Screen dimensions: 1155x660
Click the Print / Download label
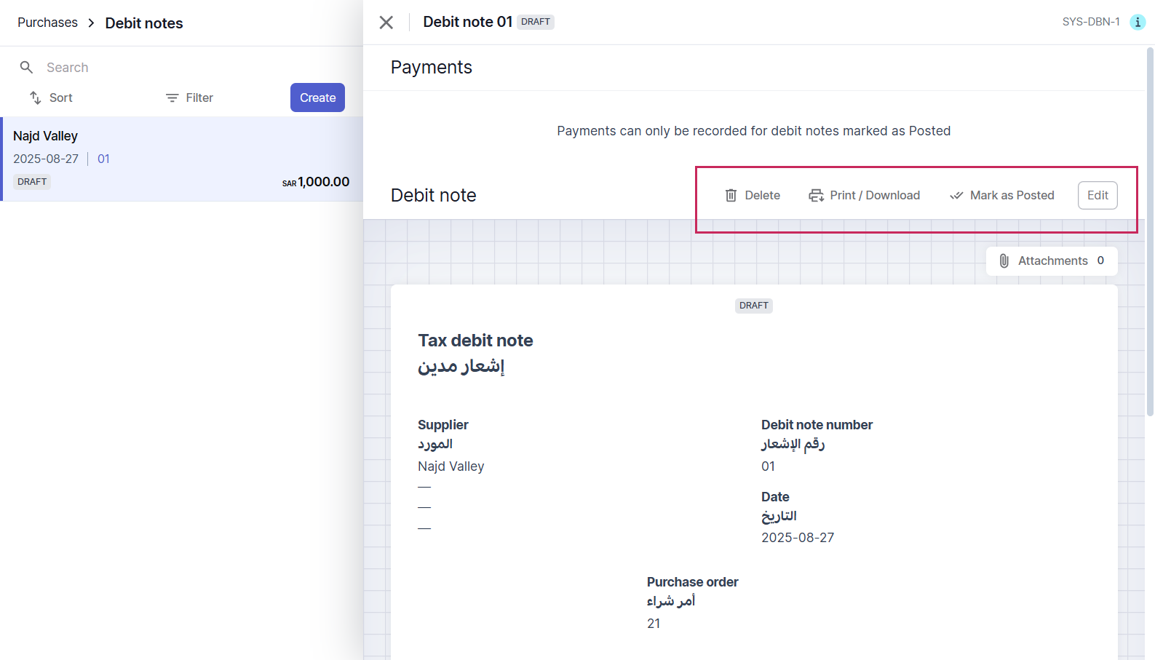tap(875, 195)
